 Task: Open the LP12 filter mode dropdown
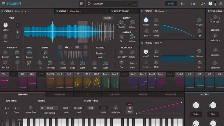(x=157, y=31)
